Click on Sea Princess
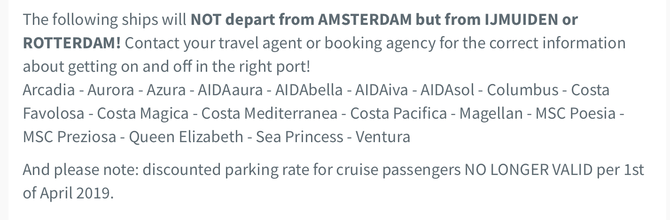This screenshot has height=220, width=670. (x=299, y=137)
